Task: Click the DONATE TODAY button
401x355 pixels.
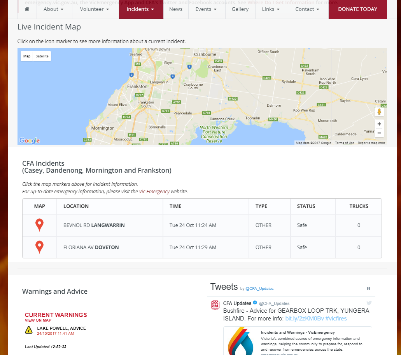Action: point(357,9)
